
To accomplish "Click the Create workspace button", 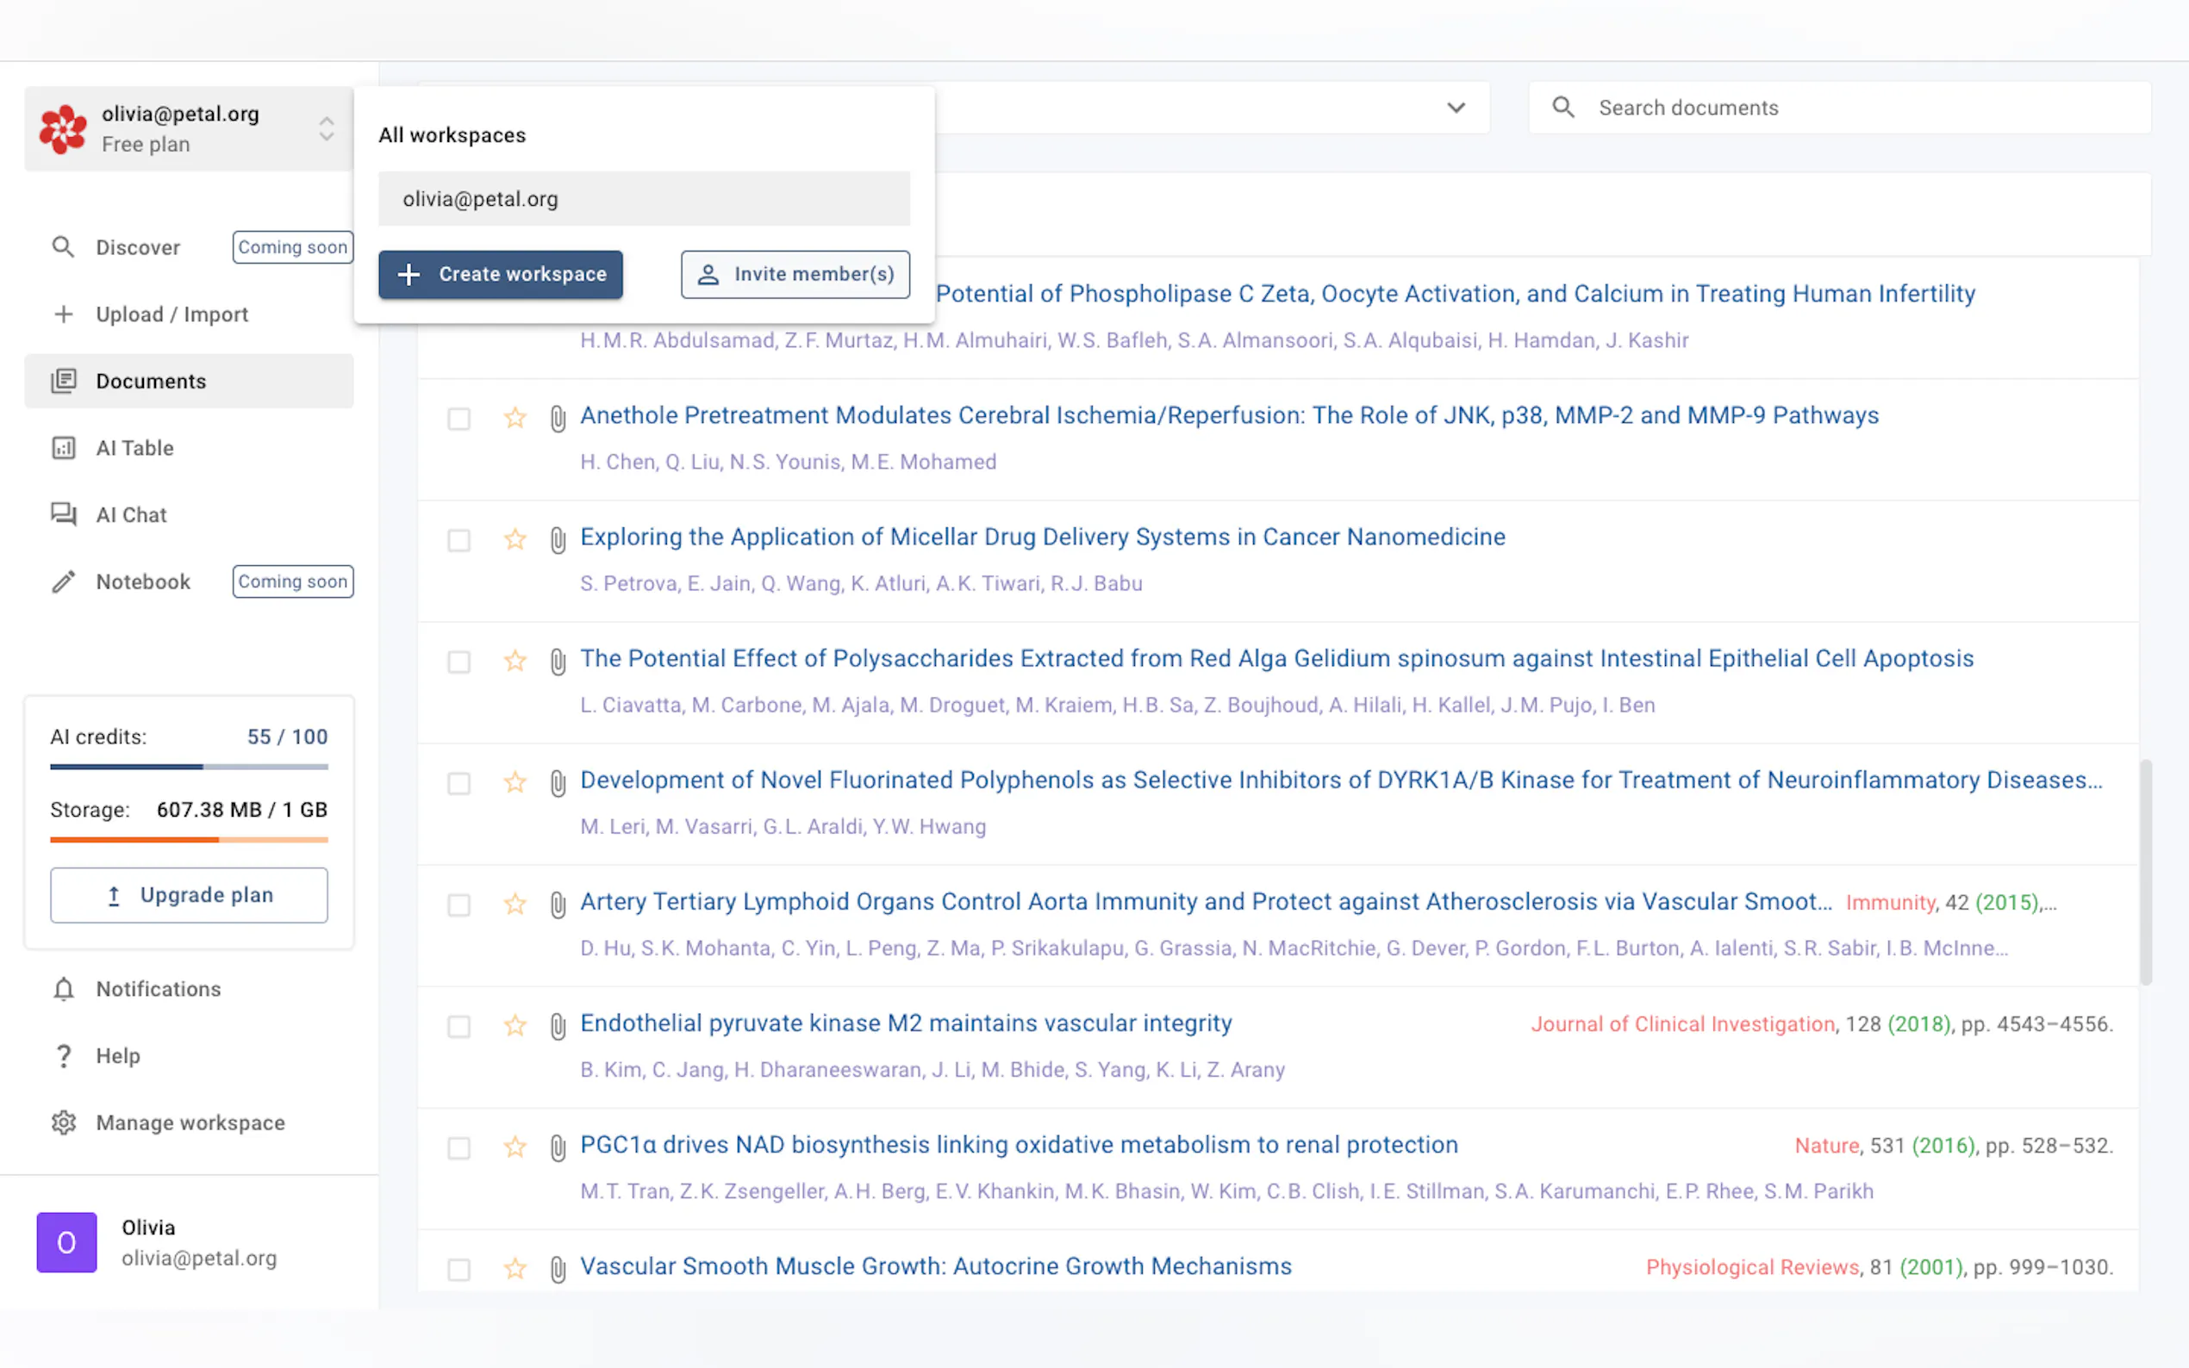I will [x=501, y=274].
